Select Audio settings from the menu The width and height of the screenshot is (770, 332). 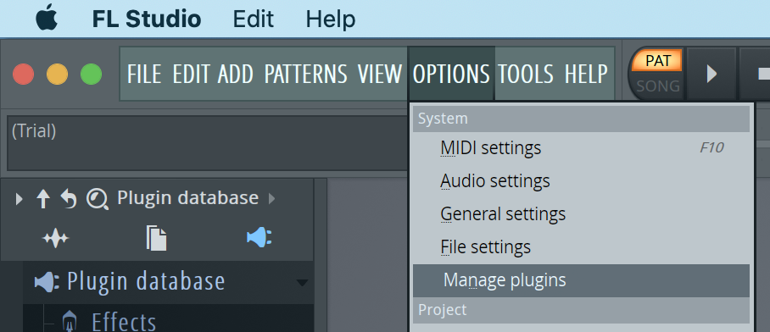click(581, 181)
